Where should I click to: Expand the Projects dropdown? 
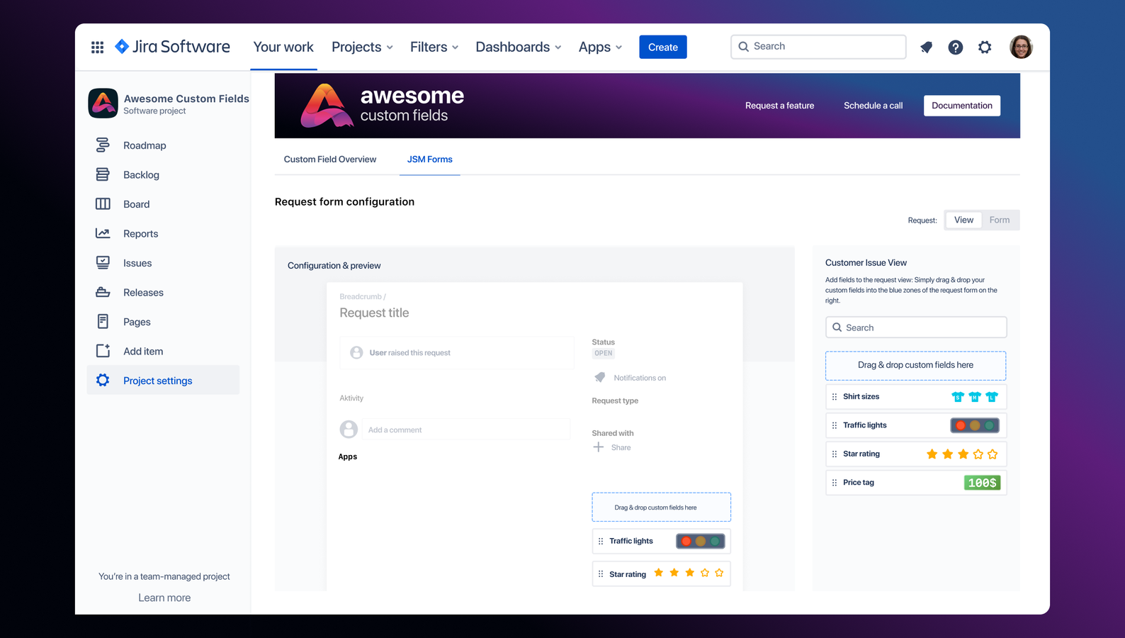click(x=362, y=47)
